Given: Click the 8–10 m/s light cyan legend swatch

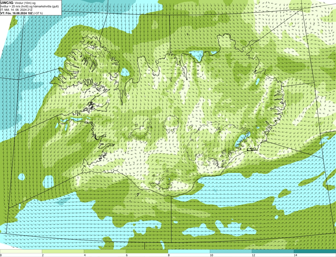Looking at the screenshot, I should point(189,251).
